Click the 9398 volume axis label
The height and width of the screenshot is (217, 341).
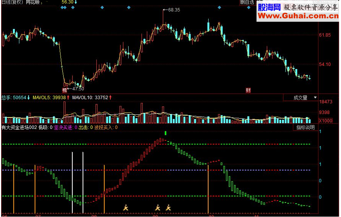point(324,113)
